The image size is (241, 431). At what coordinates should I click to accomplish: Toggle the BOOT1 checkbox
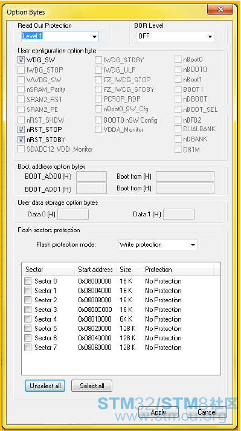pos(178,89)
